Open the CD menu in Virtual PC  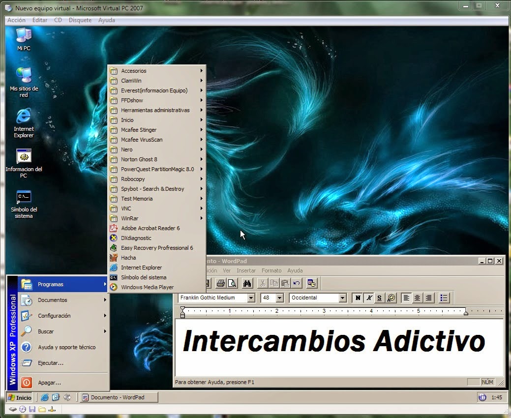58,20
